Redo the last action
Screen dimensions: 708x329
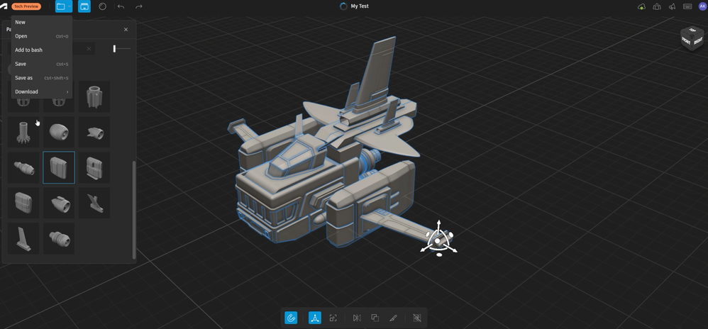[138, 6]
